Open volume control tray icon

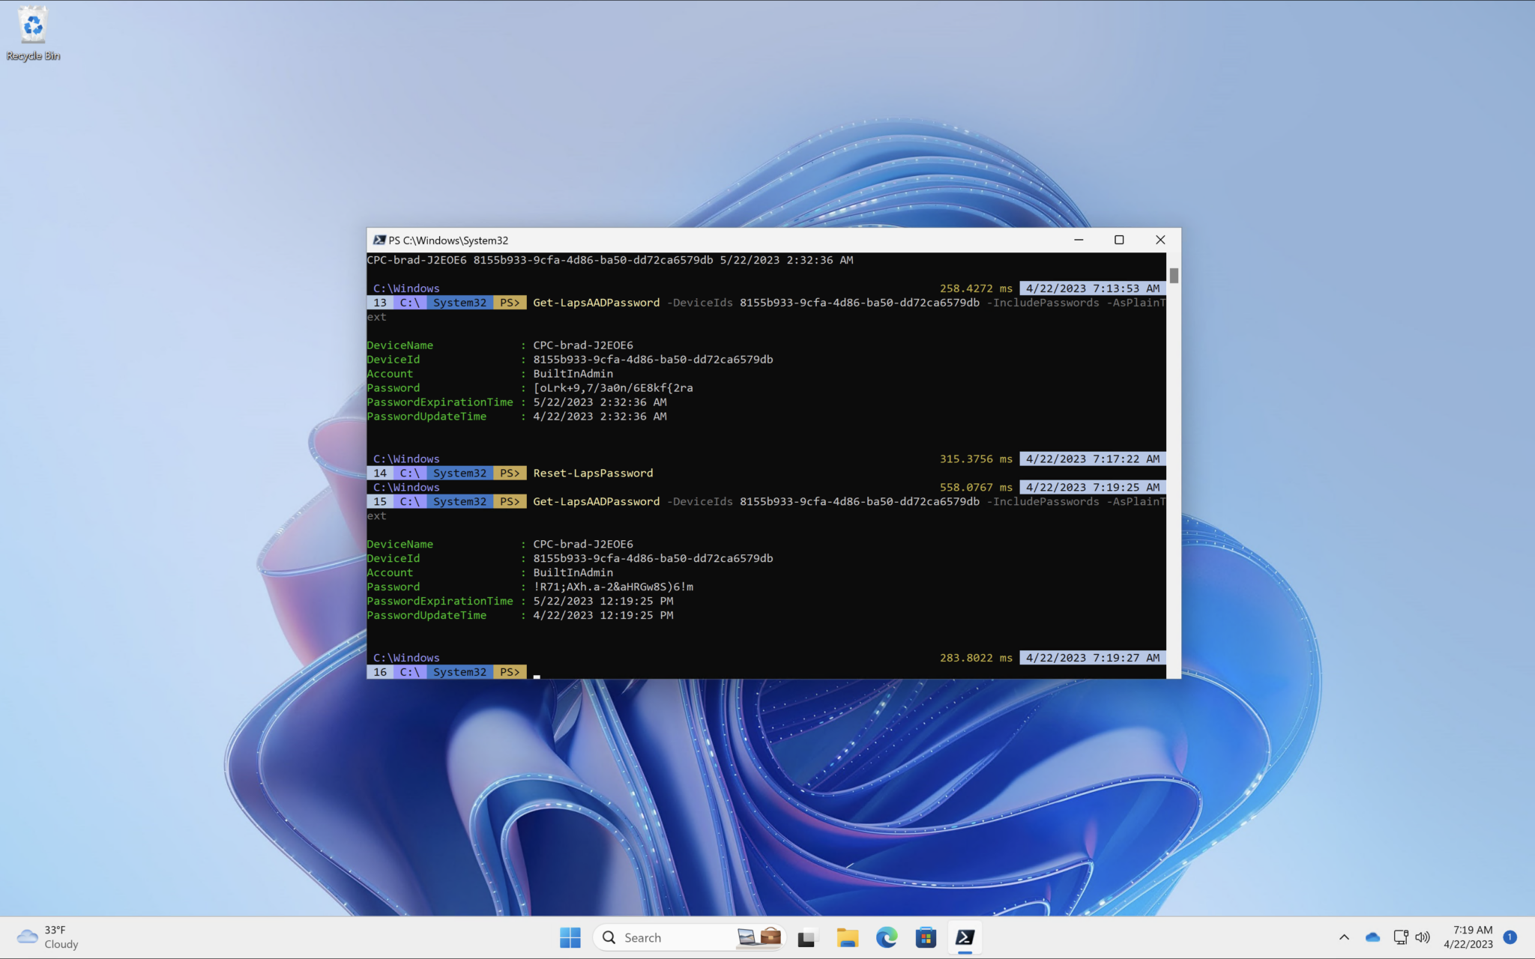pos(1422,937)
